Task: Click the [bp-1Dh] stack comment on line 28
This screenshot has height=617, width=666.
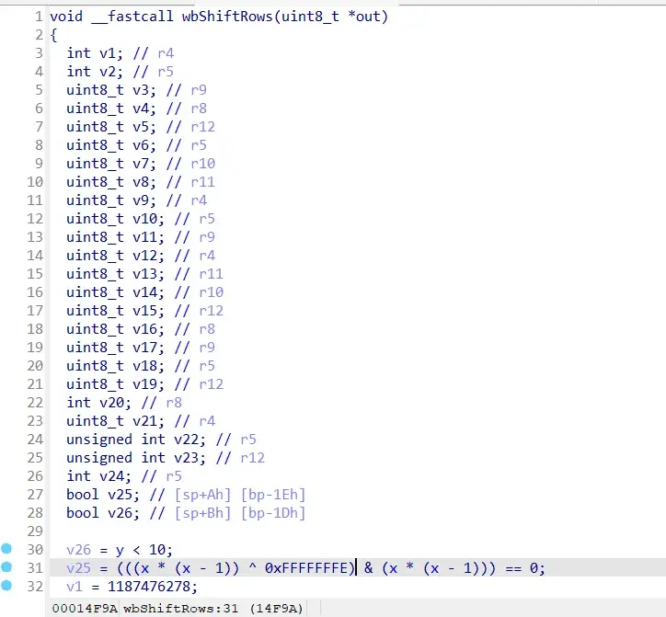Action: [273, 513]
